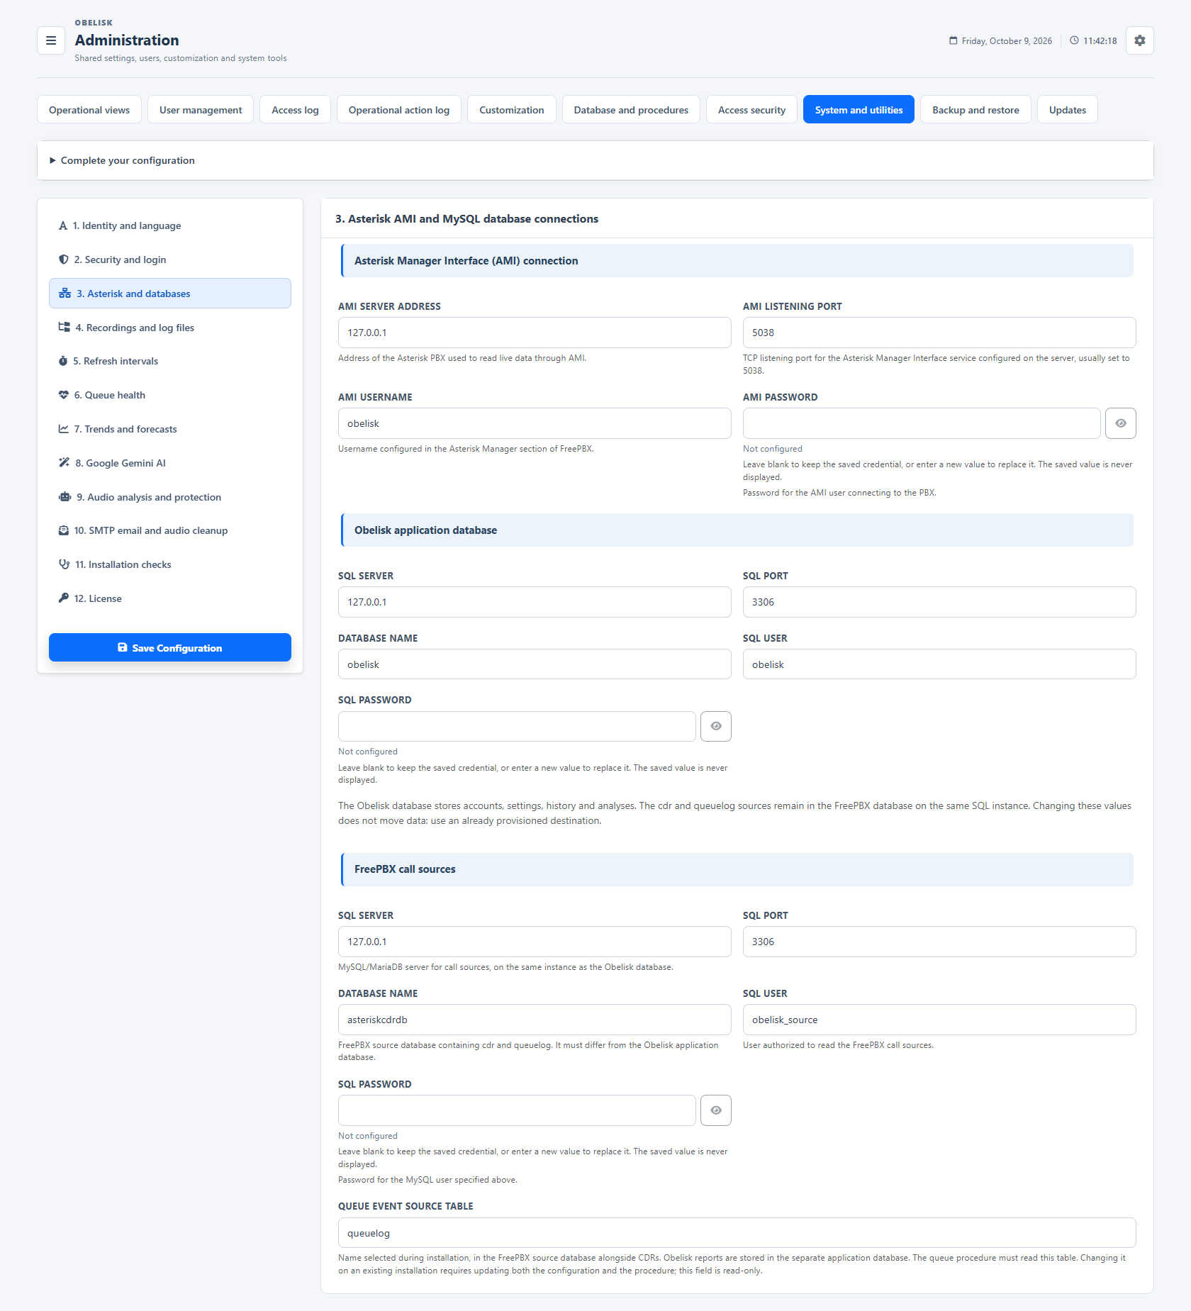The image size is (1191, 1311).
Task: Click the License key icon
Action: coord(64,598)
